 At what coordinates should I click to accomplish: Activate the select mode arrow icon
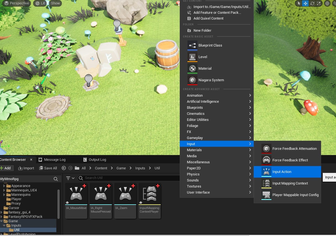pyautogui.click(x=299, y=3)
